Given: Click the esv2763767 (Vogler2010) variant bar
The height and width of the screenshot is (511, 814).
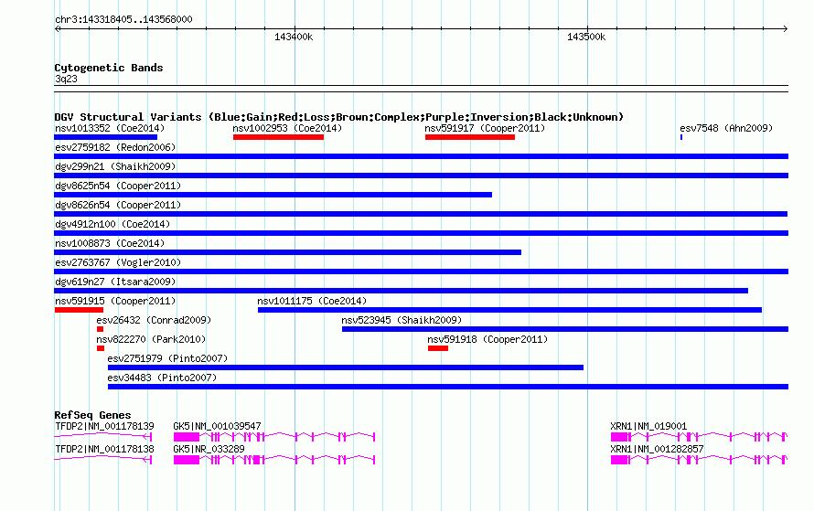Looking at the screenshot, I should 421,271.
